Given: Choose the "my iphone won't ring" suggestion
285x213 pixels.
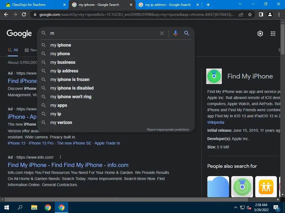Looking at the screenshot, I should coord(116,97).
